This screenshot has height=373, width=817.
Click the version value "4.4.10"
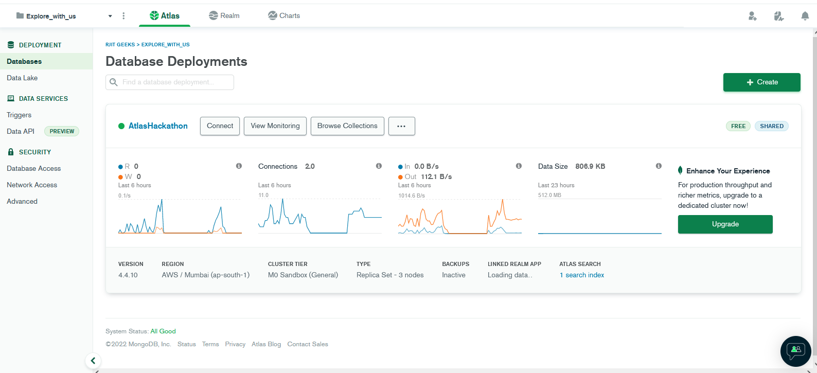click(128, 275)
